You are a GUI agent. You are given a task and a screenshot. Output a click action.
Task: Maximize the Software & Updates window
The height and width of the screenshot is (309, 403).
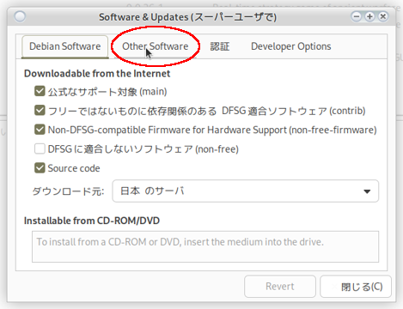pyautogui.click(x=369, y=16)
